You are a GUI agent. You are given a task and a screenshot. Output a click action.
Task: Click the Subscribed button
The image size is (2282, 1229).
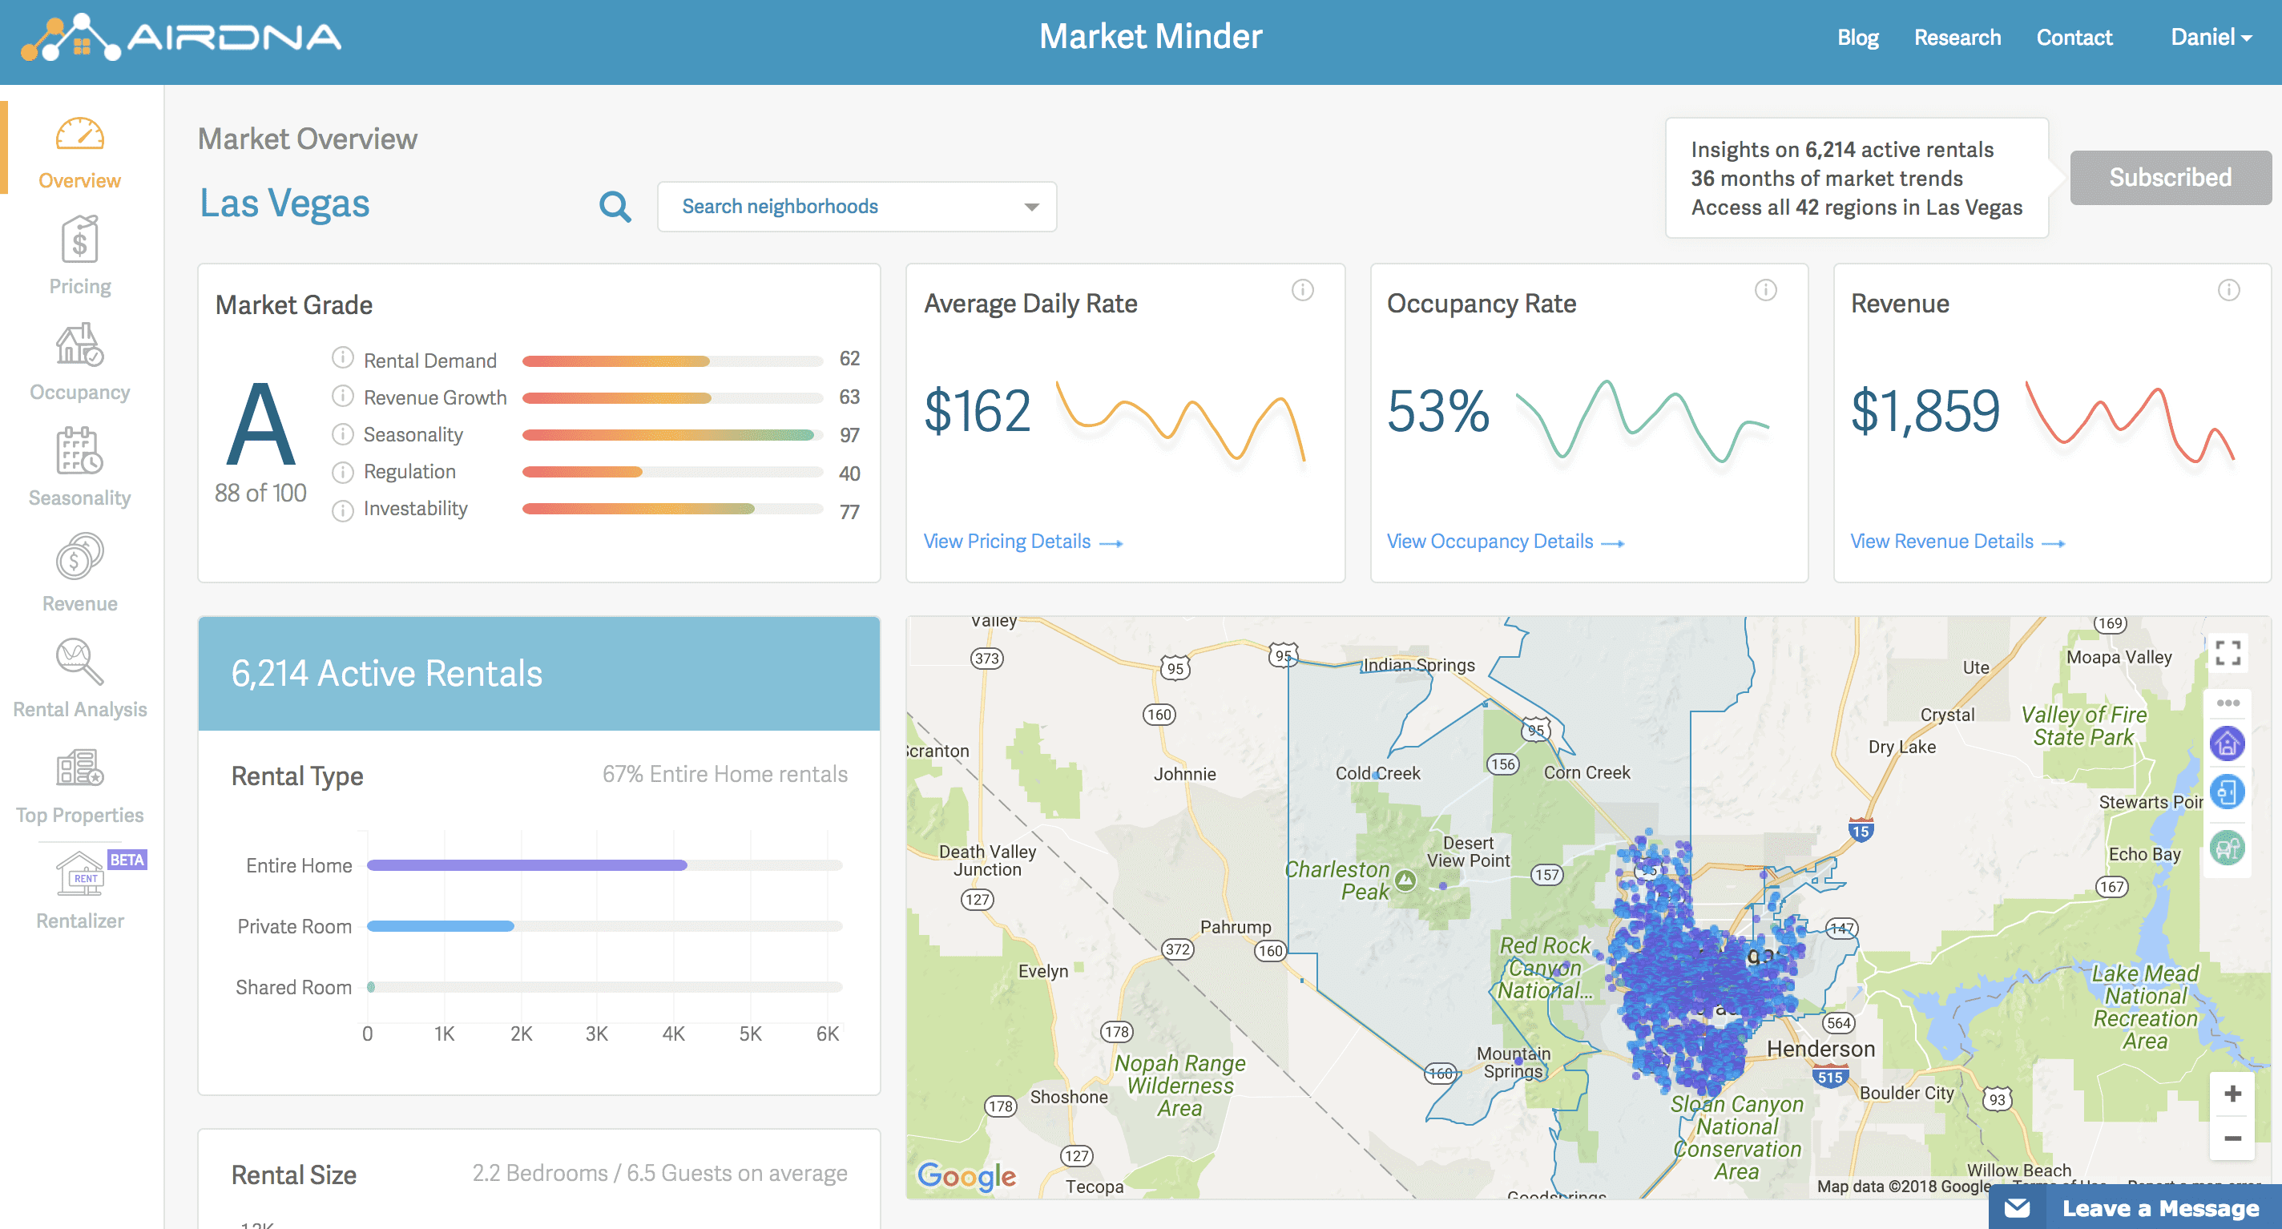pyautogui.click(x=2170, y=178)
